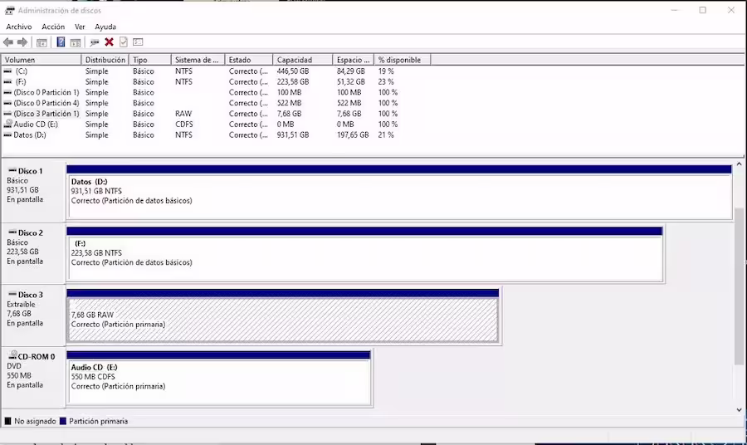The image size is (747, 445).
Task: Select the Datos (D:) 931,51 GB partition block
Action: coord(399,193)
